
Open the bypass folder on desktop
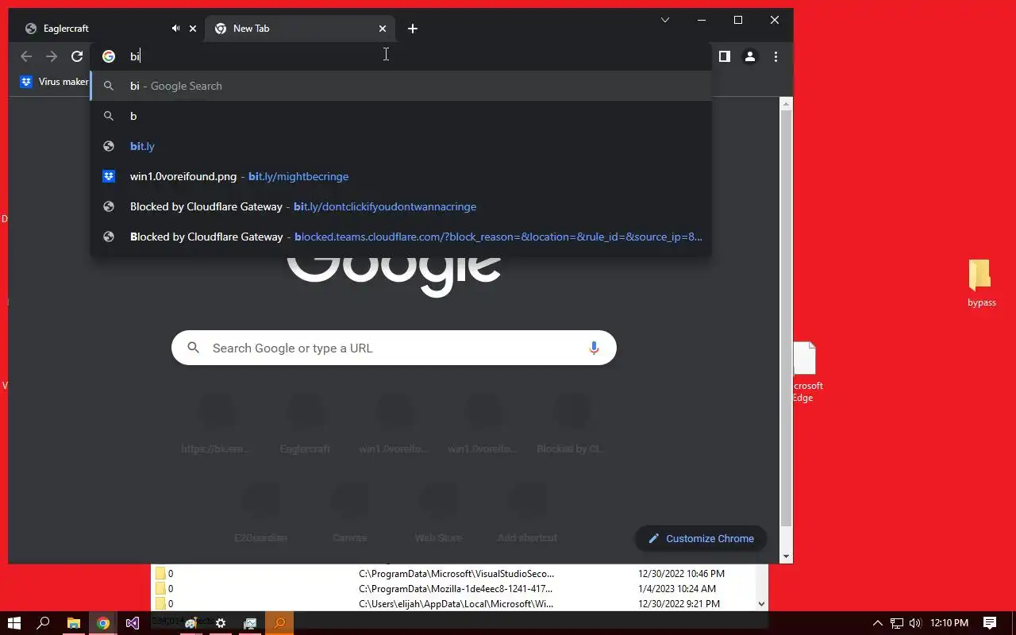(x=981, y=283)
